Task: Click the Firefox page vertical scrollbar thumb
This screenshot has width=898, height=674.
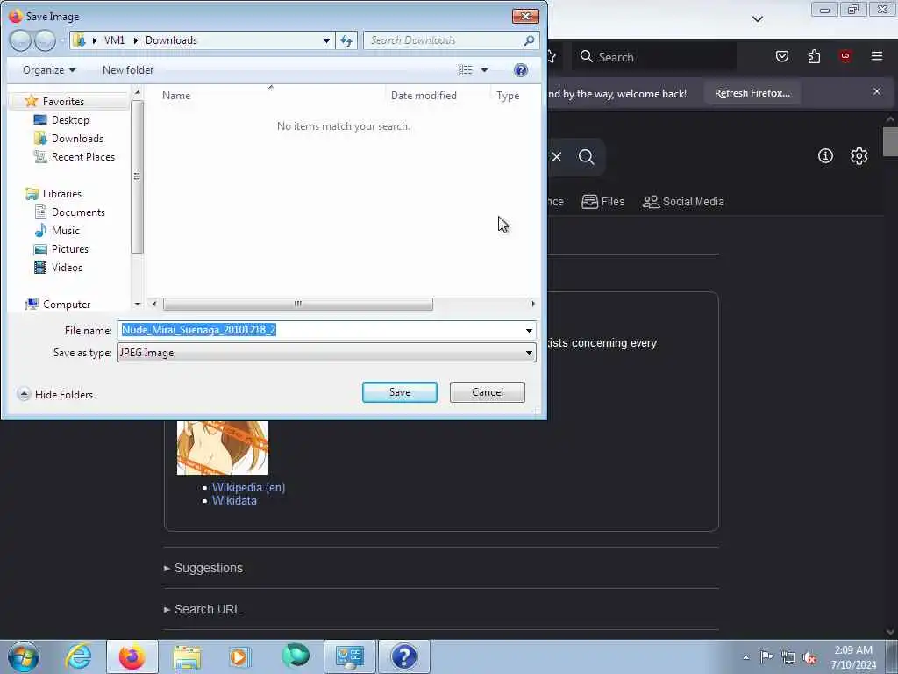Action: click(x=891, y=141)
